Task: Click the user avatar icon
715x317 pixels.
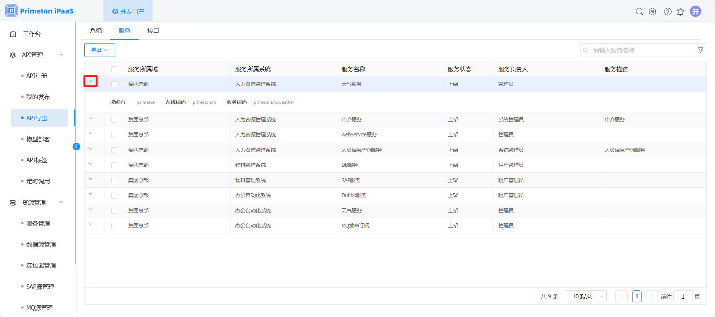Action: pos(696,12)
